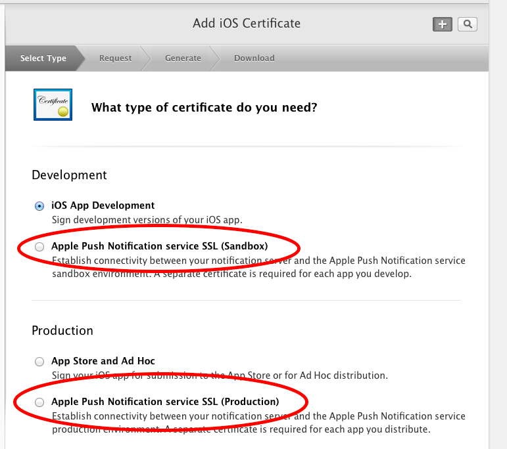Jump to the Generate step
Image resolution: width=507 pixels, height=449 pixels.
(183, 58)
